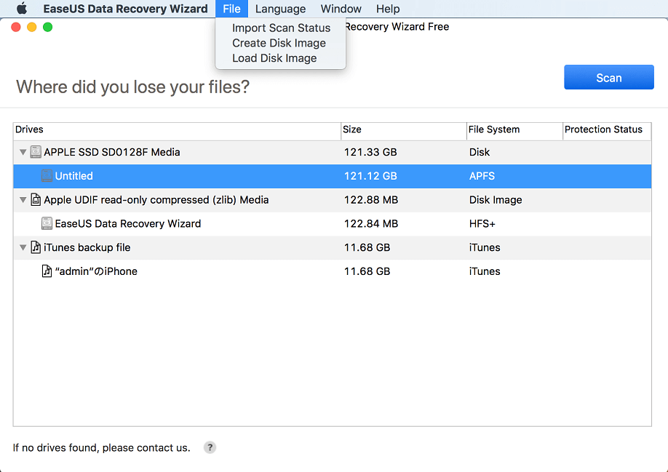Click the zlib Media disk image icon
The height and width of the screenshot is (472, 668).
(36, 199)
